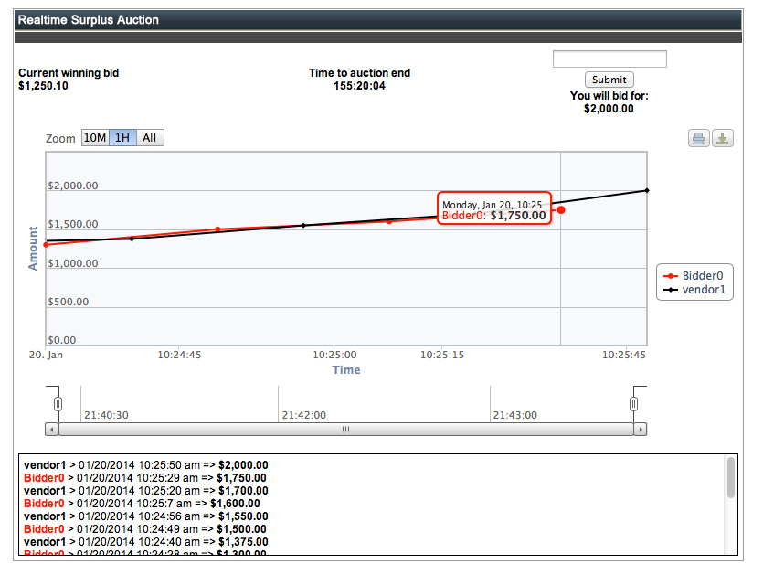Image resolution: width=763 pixels, height=564 pixels.
Task: Select the 1H zoom range
Action: (123, 138)
